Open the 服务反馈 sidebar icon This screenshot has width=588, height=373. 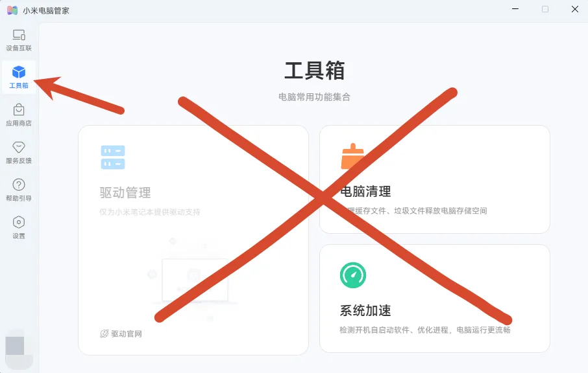(x=19, y=147)
